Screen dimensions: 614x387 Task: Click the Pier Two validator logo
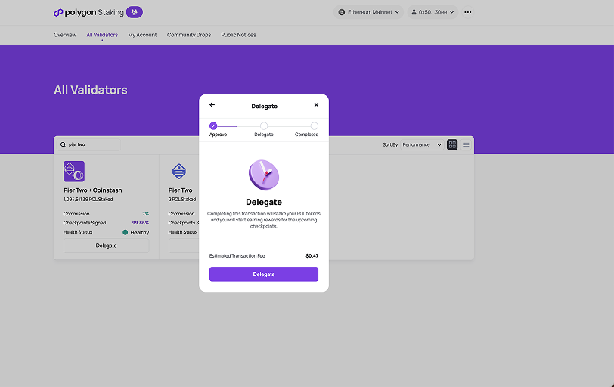click(x=179, y=172)
